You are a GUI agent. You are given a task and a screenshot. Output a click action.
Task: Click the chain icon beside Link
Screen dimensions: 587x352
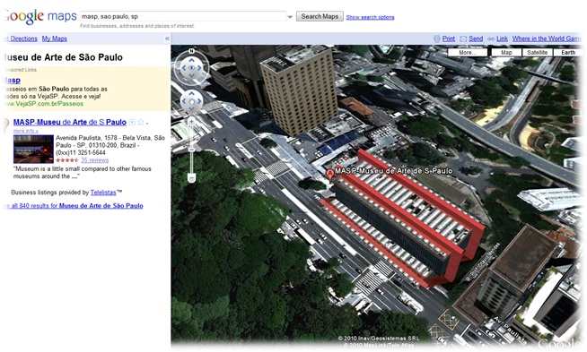point(491,39)
